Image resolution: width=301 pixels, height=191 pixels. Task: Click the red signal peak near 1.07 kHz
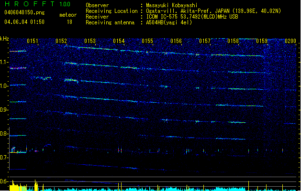click(x=18, y=68)
